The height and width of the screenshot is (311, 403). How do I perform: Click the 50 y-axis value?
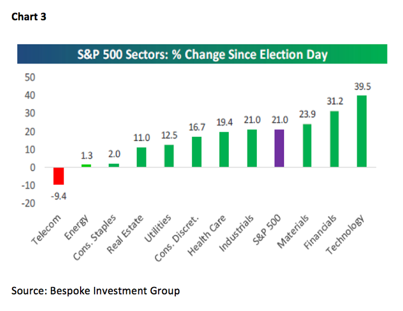point(29,77)
